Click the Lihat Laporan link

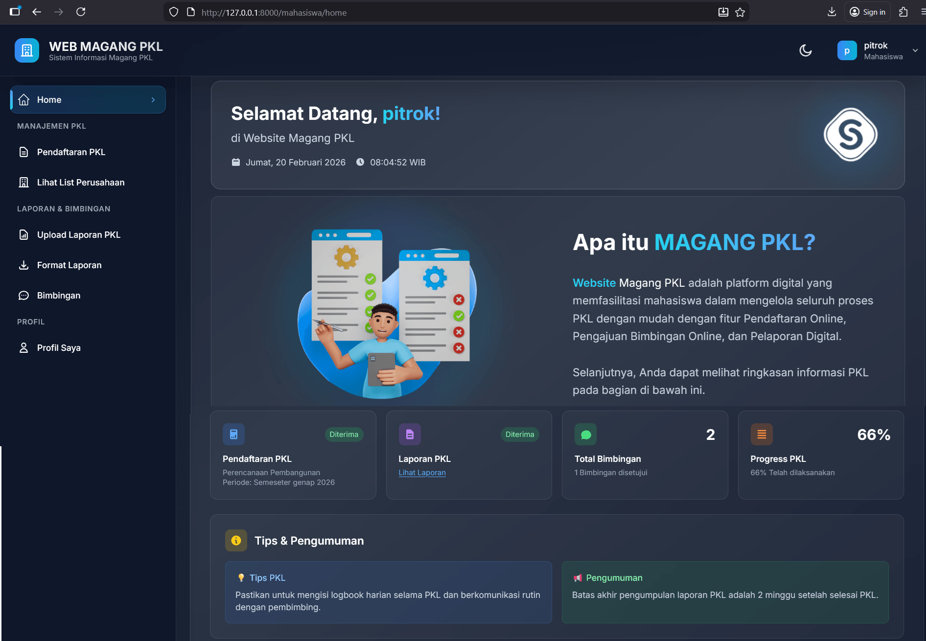point(422,473)
